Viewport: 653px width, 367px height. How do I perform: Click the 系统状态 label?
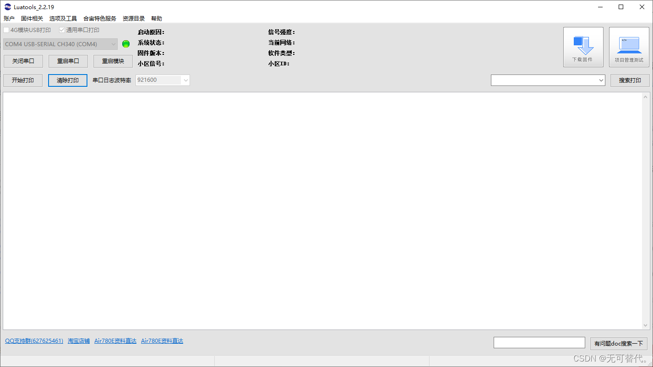tap(151, 43)
